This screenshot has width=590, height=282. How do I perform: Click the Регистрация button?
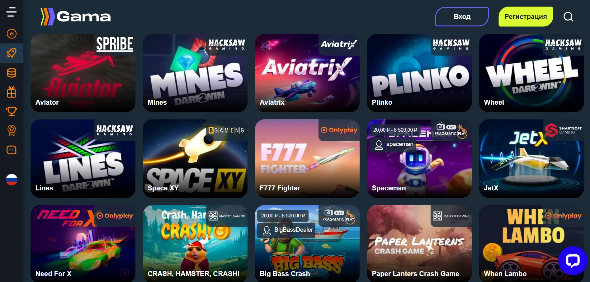526,17
